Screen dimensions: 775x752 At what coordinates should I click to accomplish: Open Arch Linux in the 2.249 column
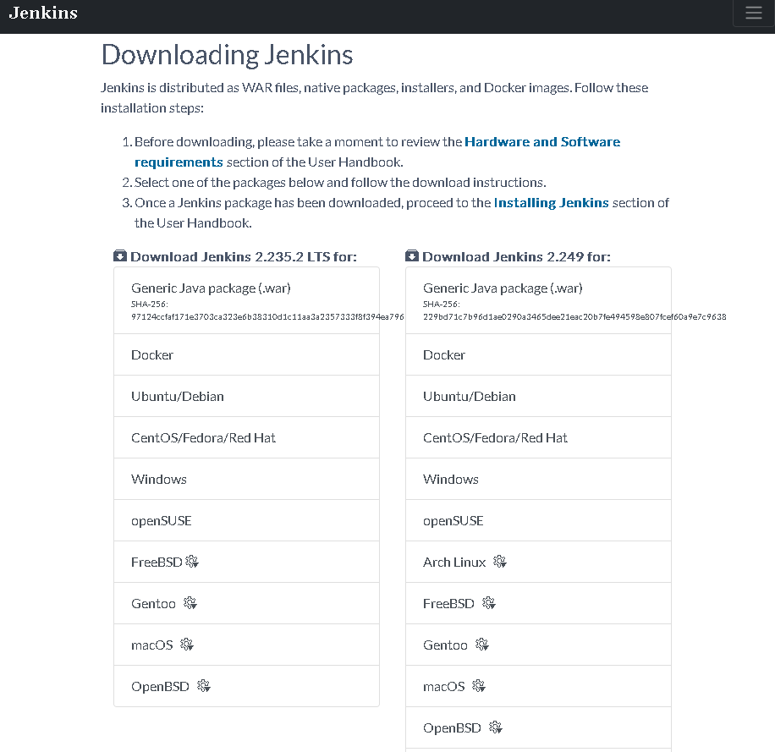tap(538, 563)
